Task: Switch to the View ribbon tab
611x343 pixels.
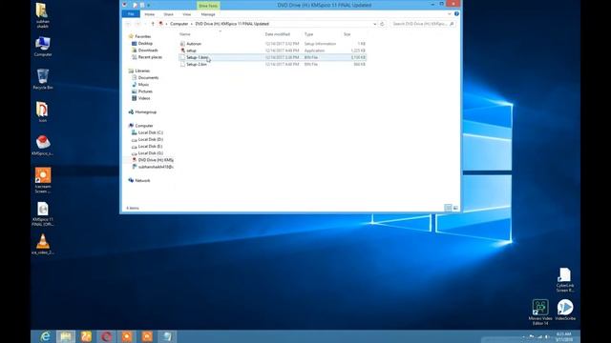Action: (x=187, y=14)
